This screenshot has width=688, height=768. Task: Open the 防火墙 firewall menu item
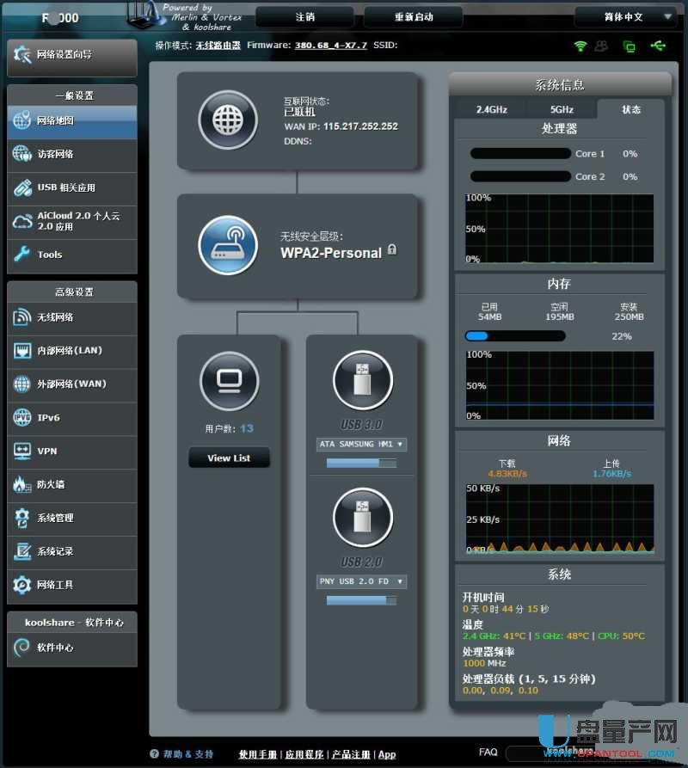[x=72, y=485]
